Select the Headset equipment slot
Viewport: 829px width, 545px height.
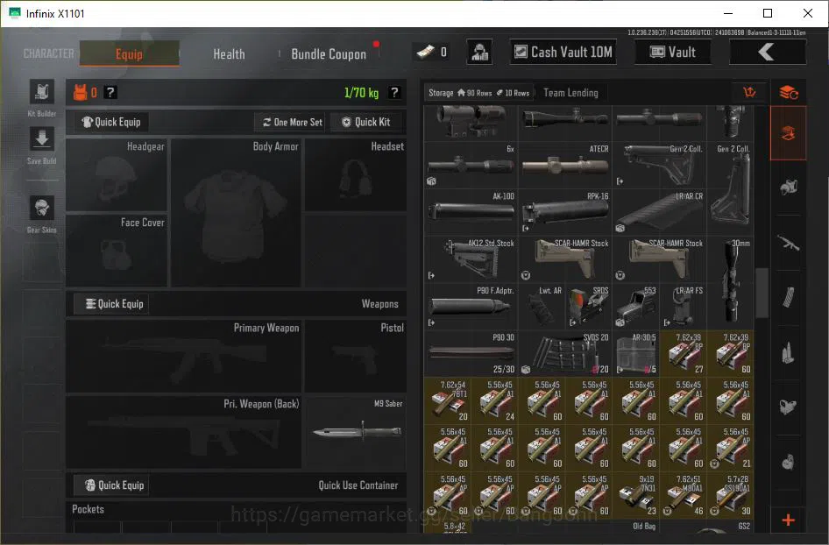(x=356, y=175)
